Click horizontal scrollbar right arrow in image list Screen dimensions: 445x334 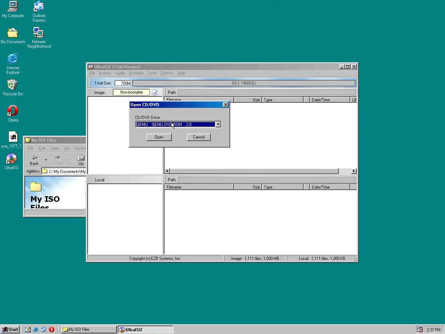(x=354, y=172)
